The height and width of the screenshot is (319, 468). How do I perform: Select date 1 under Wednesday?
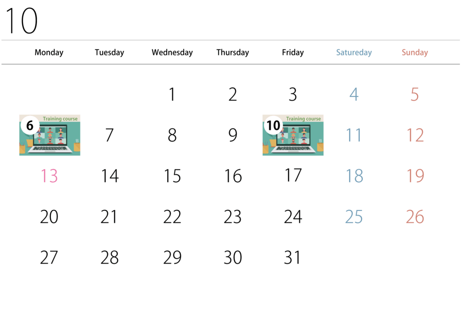point(172,94)
